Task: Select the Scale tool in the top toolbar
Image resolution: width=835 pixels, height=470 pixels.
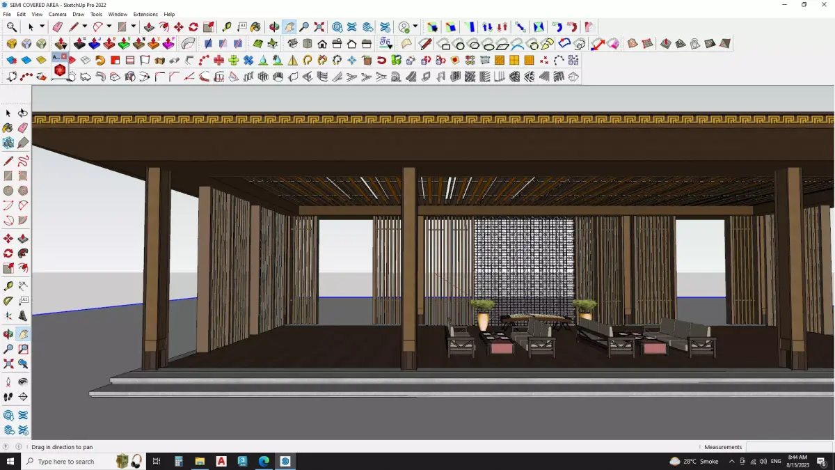Action: pyautogui.click(x=209, y=26)
